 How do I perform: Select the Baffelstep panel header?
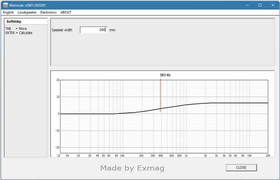click(26, 22)
